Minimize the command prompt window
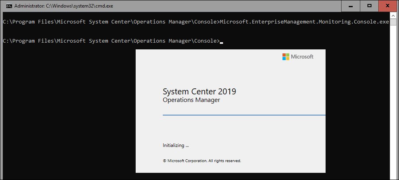399x180 pixels. tap(351, 6)
